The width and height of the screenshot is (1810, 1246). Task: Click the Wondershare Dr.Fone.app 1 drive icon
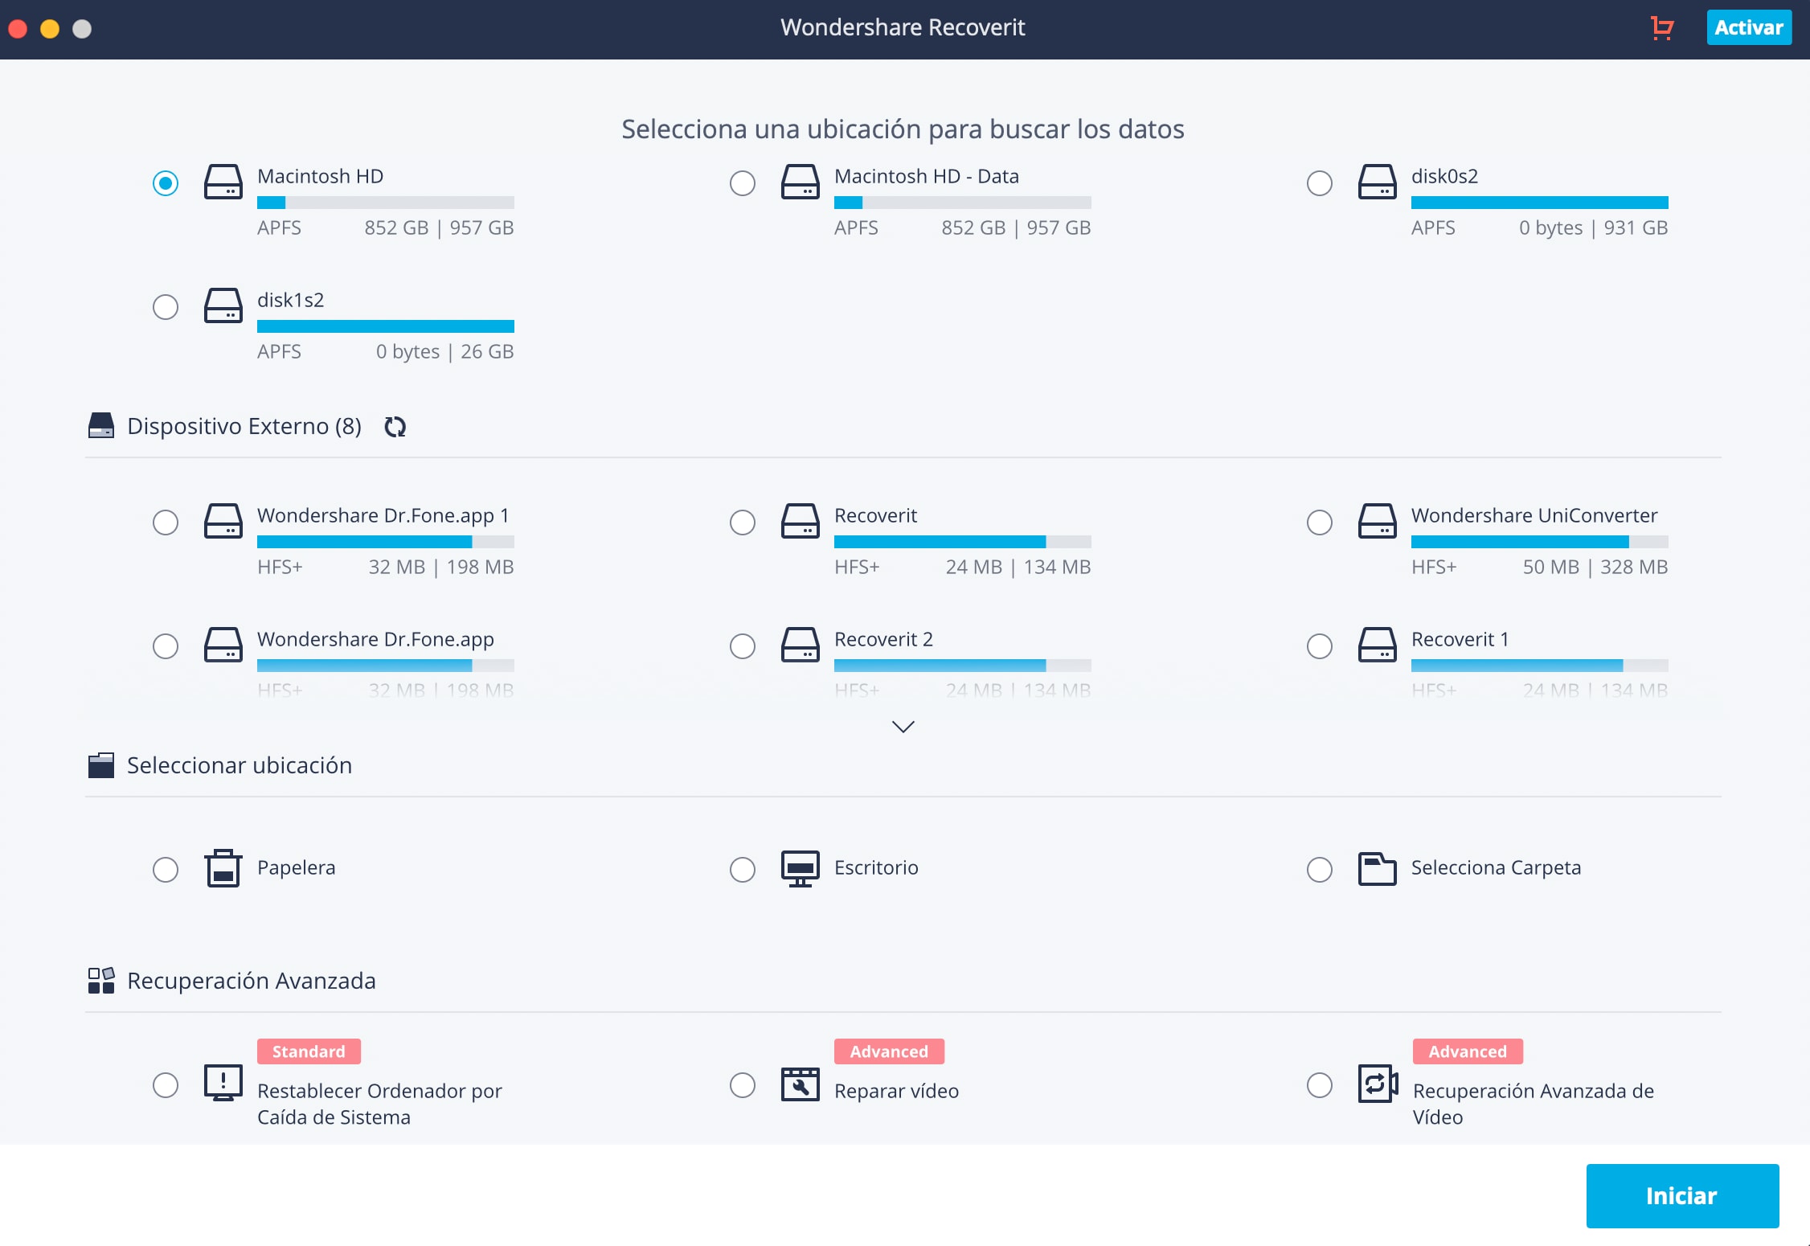[x=223, y=521]
